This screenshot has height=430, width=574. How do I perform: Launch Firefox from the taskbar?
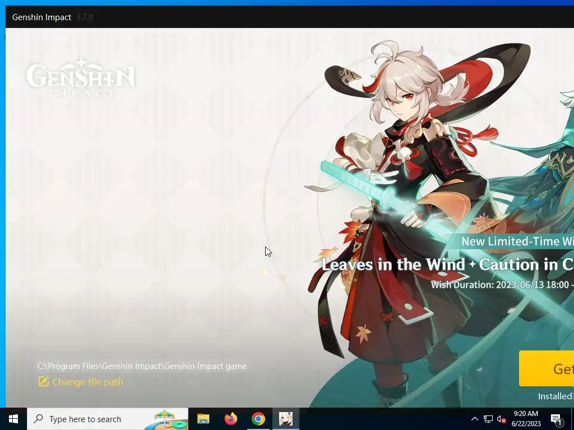230,419
